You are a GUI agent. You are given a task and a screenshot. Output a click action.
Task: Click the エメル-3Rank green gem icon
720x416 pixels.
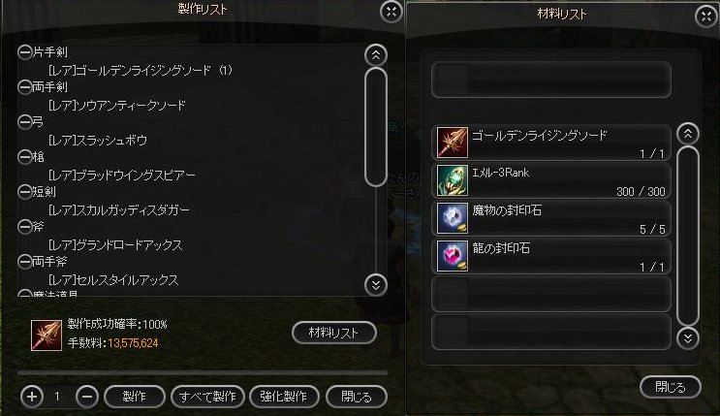(x=453, y=180)
